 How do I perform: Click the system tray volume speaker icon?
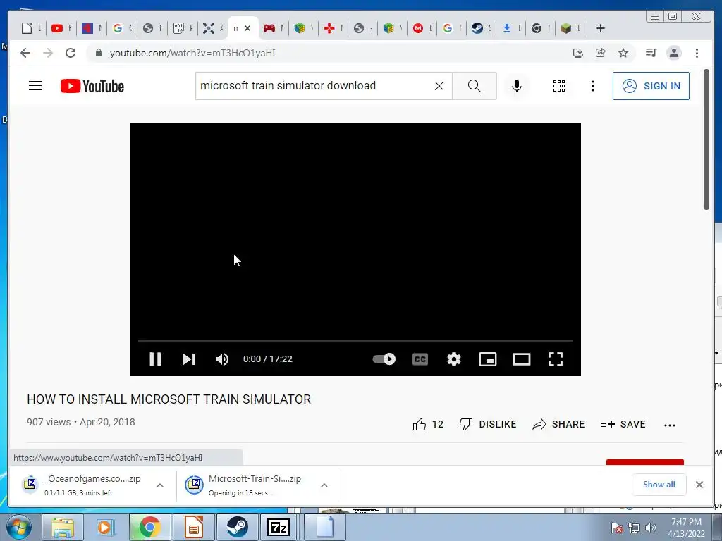pyautogui.click(x=650, y=528)
